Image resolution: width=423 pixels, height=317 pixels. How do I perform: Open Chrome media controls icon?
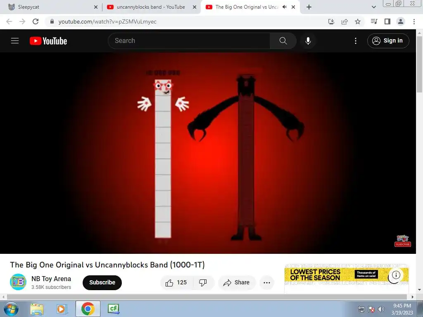(x=374, y=21)
